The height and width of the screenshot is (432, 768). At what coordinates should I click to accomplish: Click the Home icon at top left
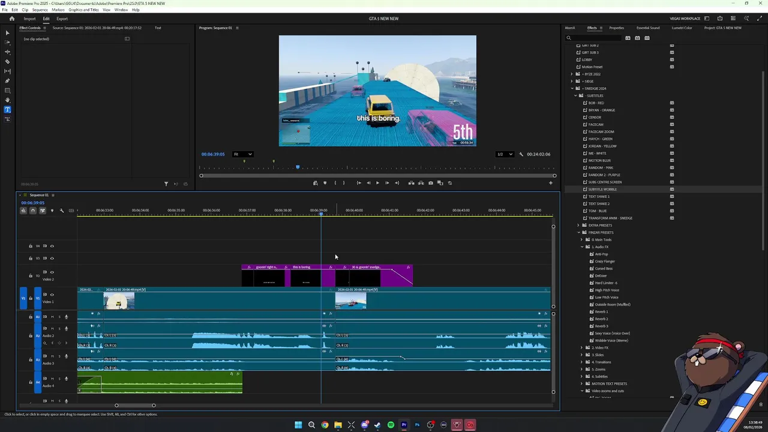(x=11, y=19)
